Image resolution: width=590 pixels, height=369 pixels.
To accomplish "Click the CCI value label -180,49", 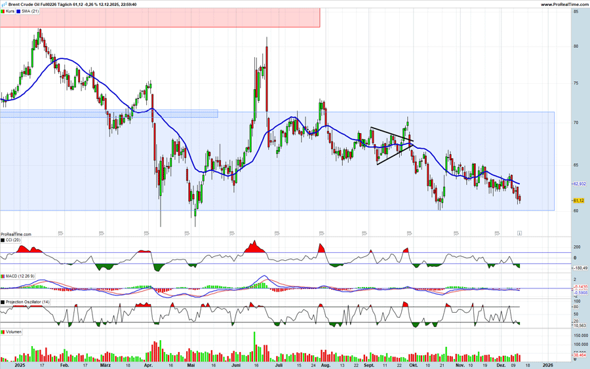I will click(x=580, y=267).
